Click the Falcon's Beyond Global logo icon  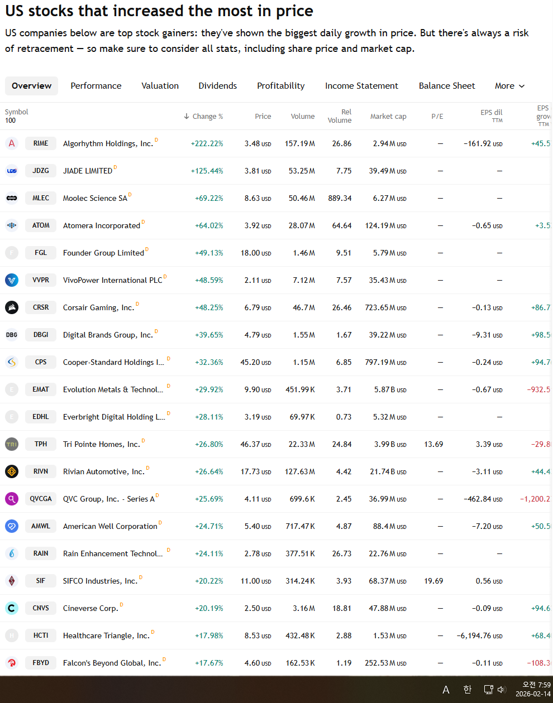(12, 663)
